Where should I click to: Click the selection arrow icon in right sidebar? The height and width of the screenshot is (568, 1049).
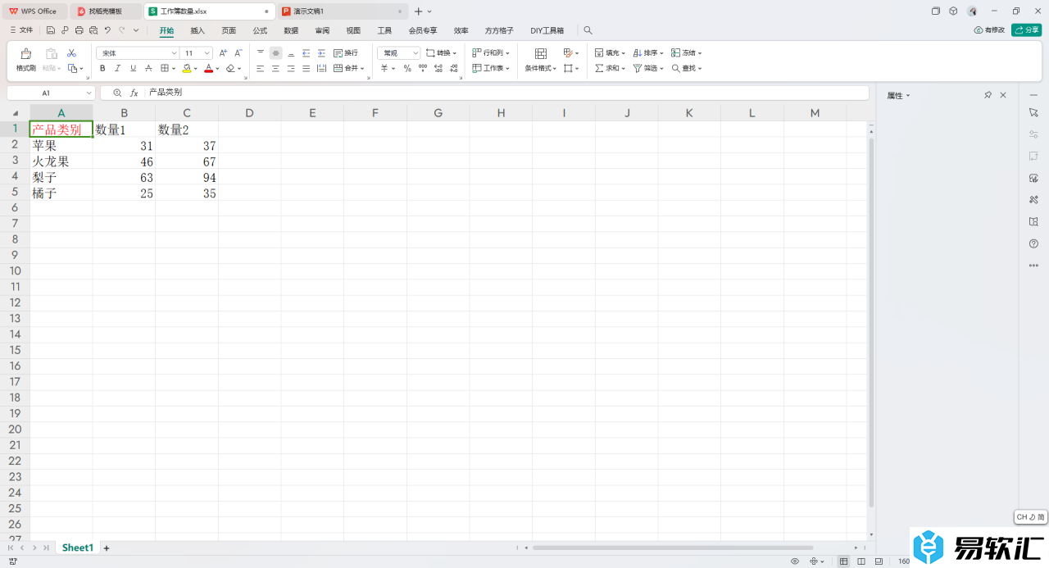(x=1033, y=111)
